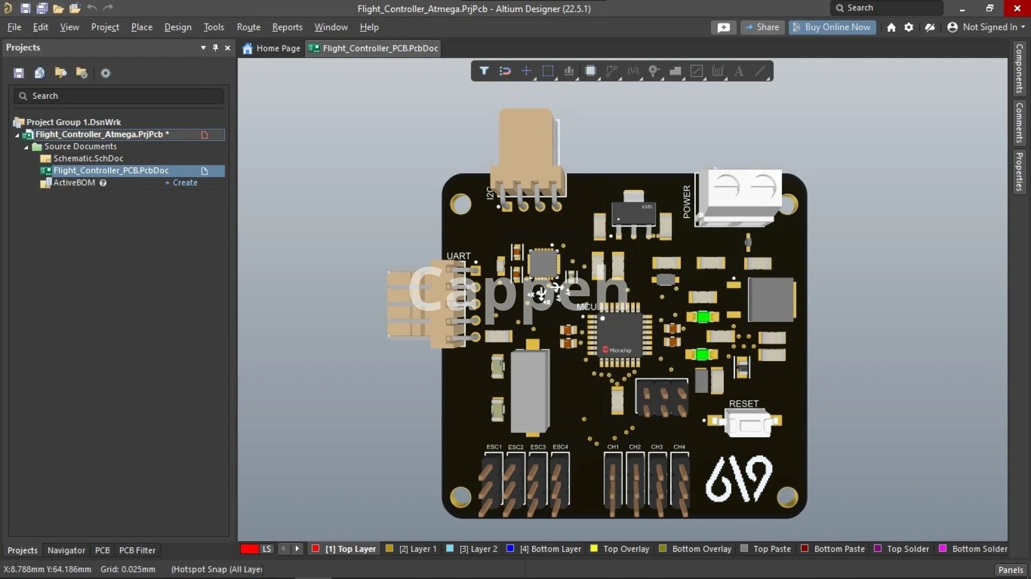Toggle the Snap Options magnet icon
Viewport: 1031px width, 579px height.
click(x=505, y=71)
